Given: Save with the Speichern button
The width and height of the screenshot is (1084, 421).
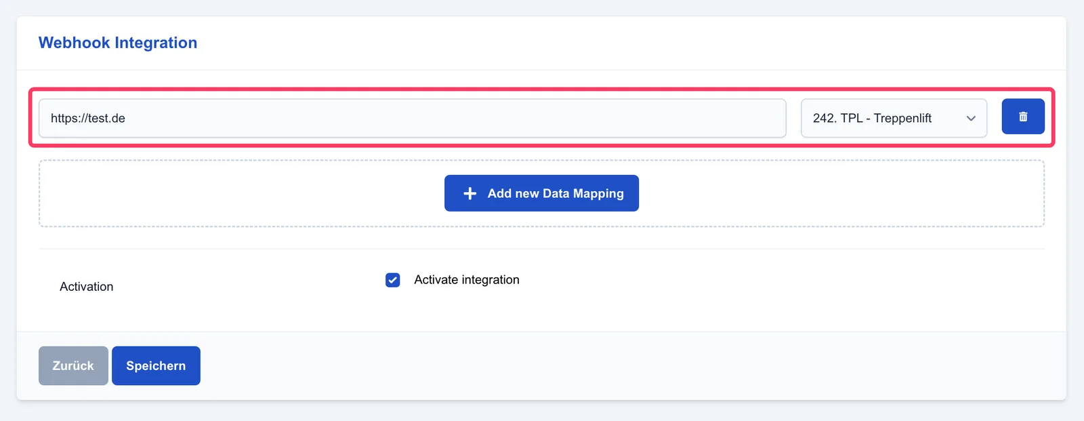Looking at the screenshot, I should pyautogui.click(x=156, y=365).
